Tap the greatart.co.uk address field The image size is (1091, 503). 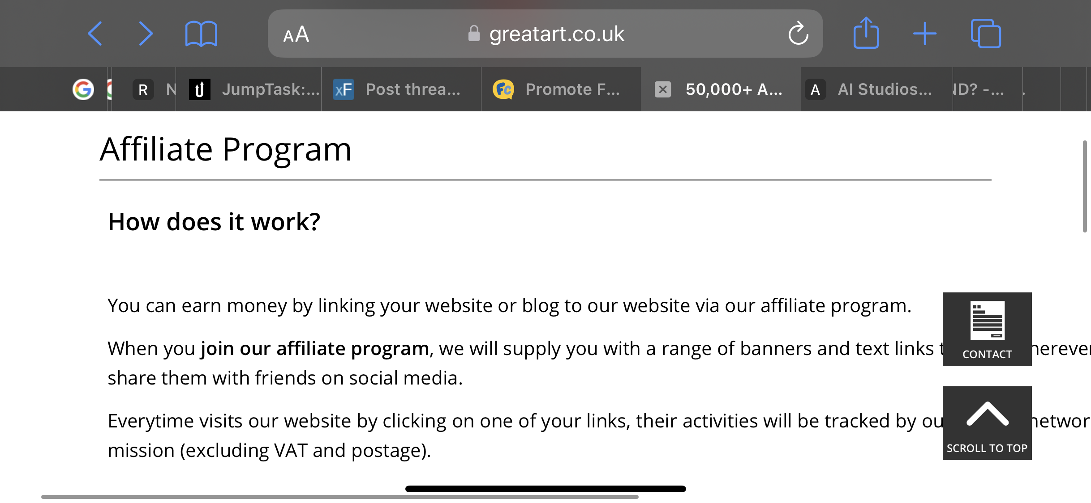tap(545, 34)
